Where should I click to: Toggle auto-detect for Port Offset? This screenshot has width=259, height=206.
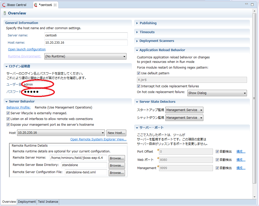click(217, 152)
